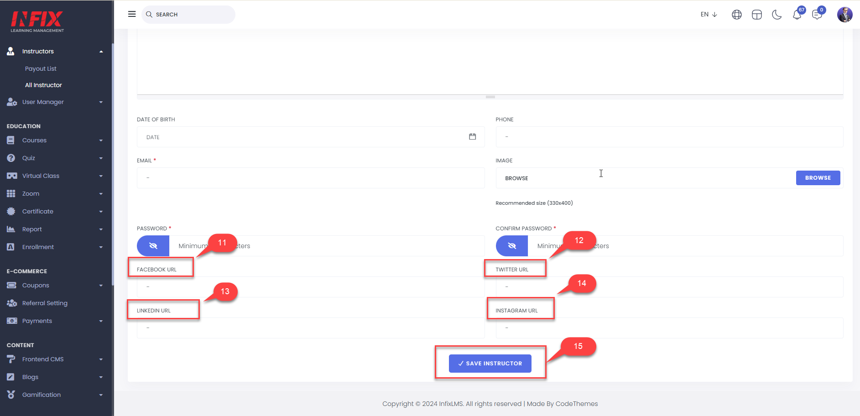Click the Save Instructor button
Screen dimensions: 860x416
tap(490, 364)
